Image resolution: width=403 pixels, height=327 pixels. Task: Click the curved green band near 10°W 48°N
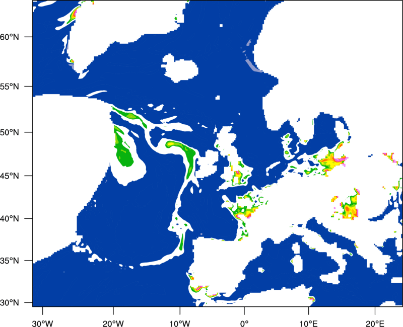pos(184,156)
